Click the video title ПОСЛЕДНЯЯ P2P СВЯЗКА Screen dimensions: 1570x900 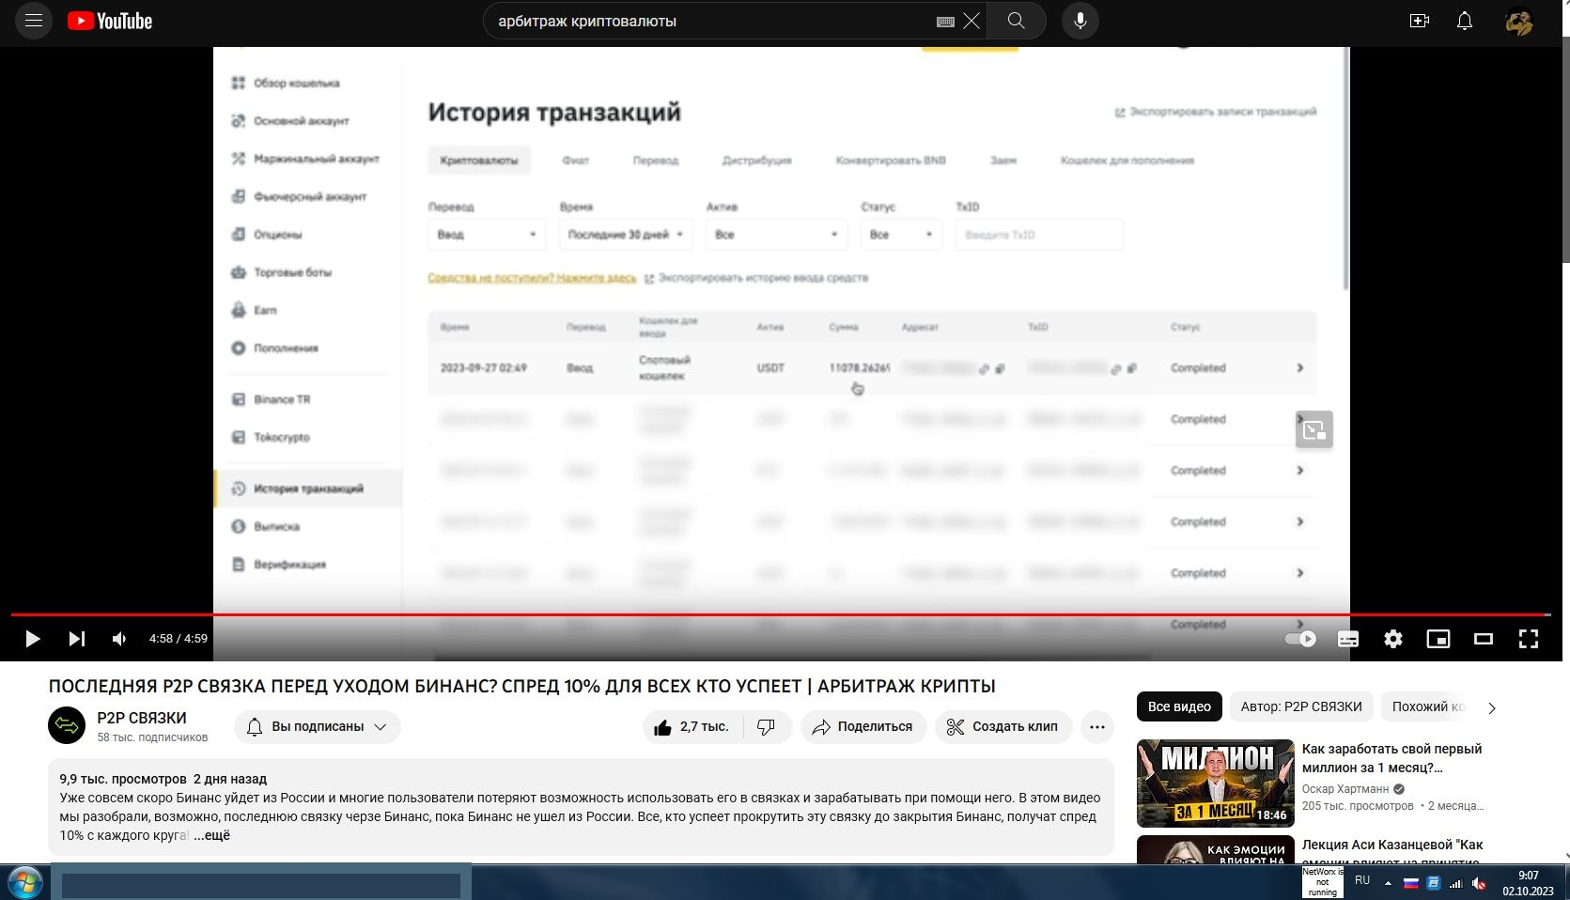[522, 687]
